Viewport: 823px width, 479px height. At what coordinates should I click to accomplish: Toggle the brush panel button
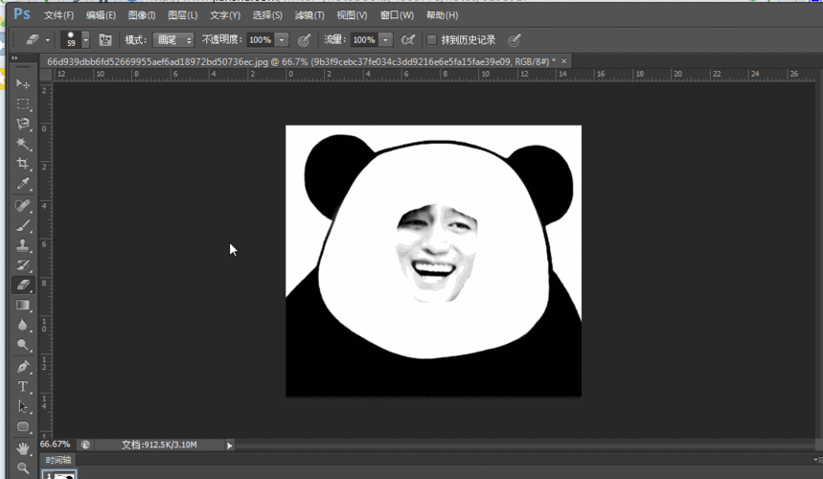coord(105,40)
